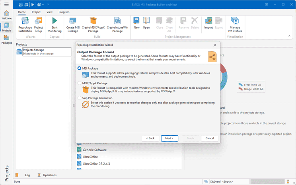Screen dimensions: 296x185
Task: Expand the hamburger navigation menu
Action: click(6, 4)
